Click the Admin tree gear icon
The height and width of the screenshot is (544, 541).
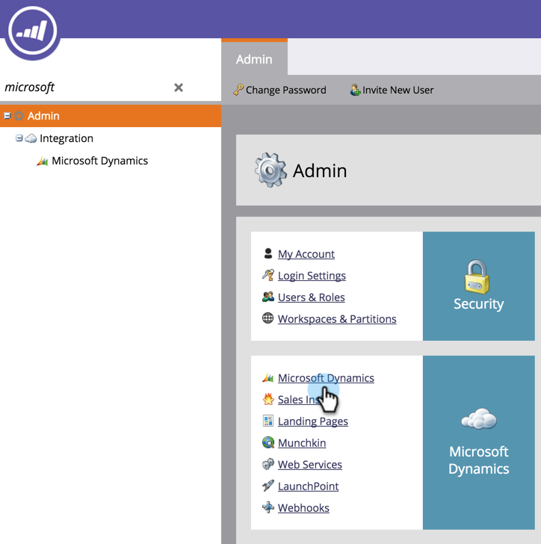click(x=19, y=116)
